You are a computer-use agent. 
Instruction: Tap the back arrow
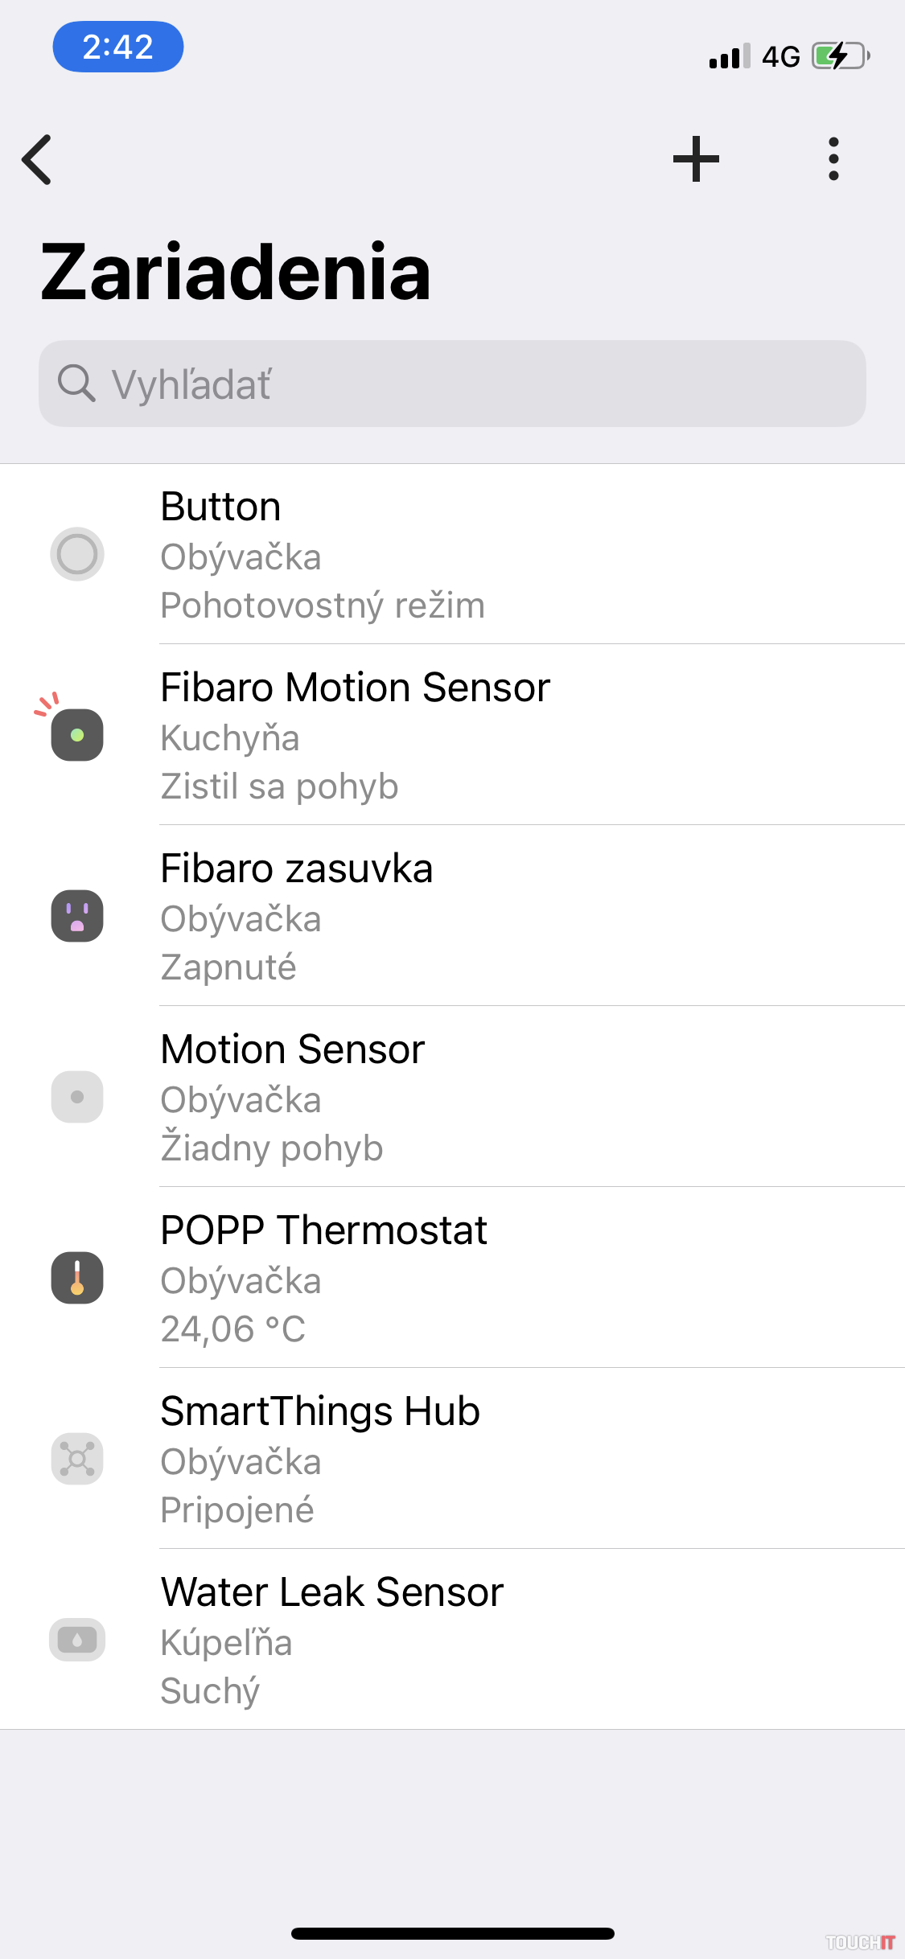pos(38,159)
